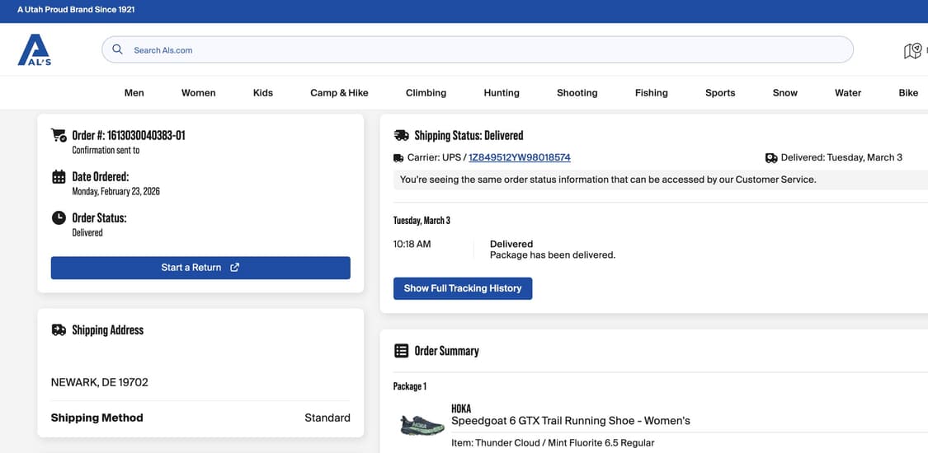Click the Order Summary list icon
928x453 pixels.
point(401,351)
